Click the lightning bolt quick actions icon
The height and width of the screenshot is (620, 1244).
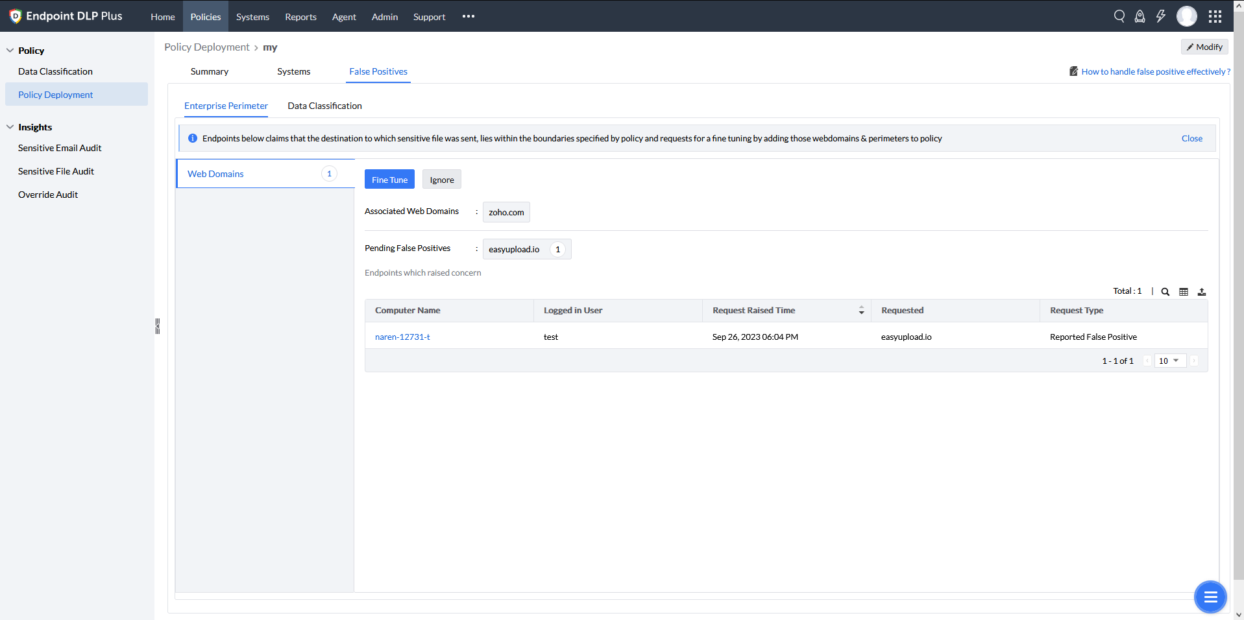(x=1160, y=16)
